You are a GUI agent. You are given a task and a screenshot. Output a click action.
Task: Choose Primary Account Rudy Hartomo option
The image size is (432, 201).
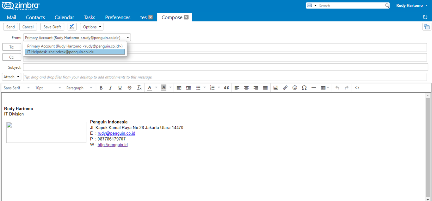click(x=75, y=46)
